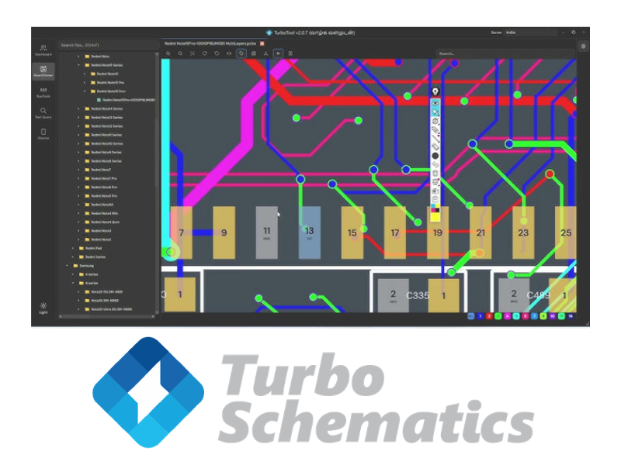The height and width of the screenshot is (465, 621).
Task: Open the Server India dropdown
Action: tap(530, 33)
